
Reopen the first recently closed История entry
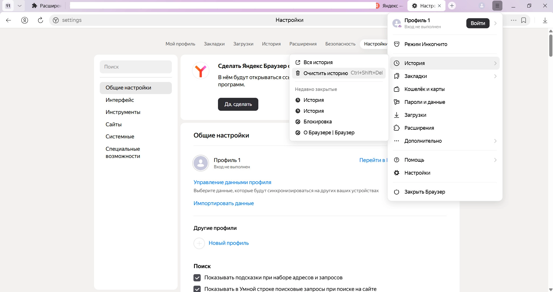pyautogui.click(x=339, y=100)
